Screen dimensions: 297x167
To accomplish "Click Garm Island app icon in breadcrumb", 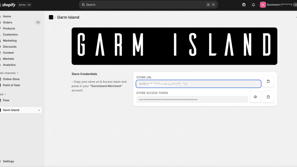I will (51, 17).
